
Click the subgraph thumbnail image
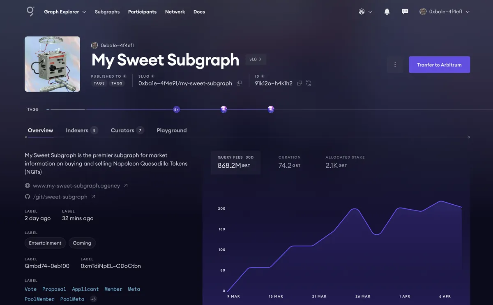coord(52,64)
